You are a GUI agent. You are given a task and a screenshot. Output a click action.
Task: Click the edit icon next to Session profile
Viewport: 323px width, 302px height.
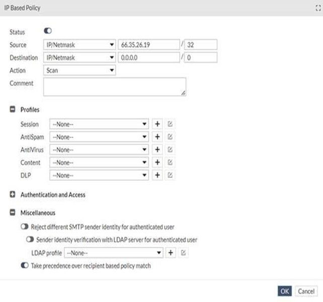click(x=170, y=124)
